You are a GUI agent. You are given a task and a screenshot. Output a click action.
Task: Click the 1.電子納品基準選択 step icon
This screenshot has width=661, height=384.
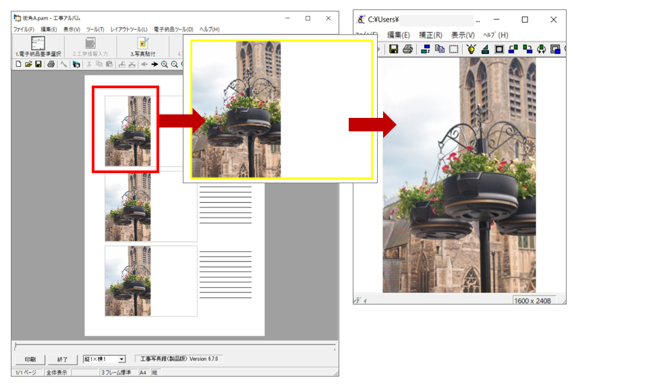pyautogui.click(x=38, y=44)
